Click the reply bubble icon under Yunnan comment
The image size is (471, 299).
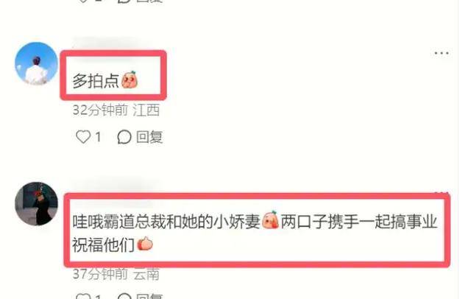[124, 296]
